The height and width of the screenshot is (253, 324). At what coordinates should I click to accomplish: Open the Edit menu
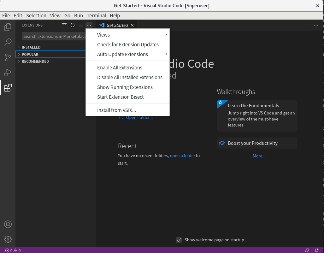18,16
